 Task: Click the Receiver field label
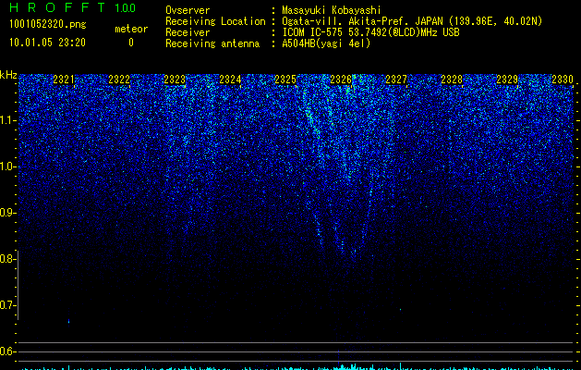pos(188,32)
